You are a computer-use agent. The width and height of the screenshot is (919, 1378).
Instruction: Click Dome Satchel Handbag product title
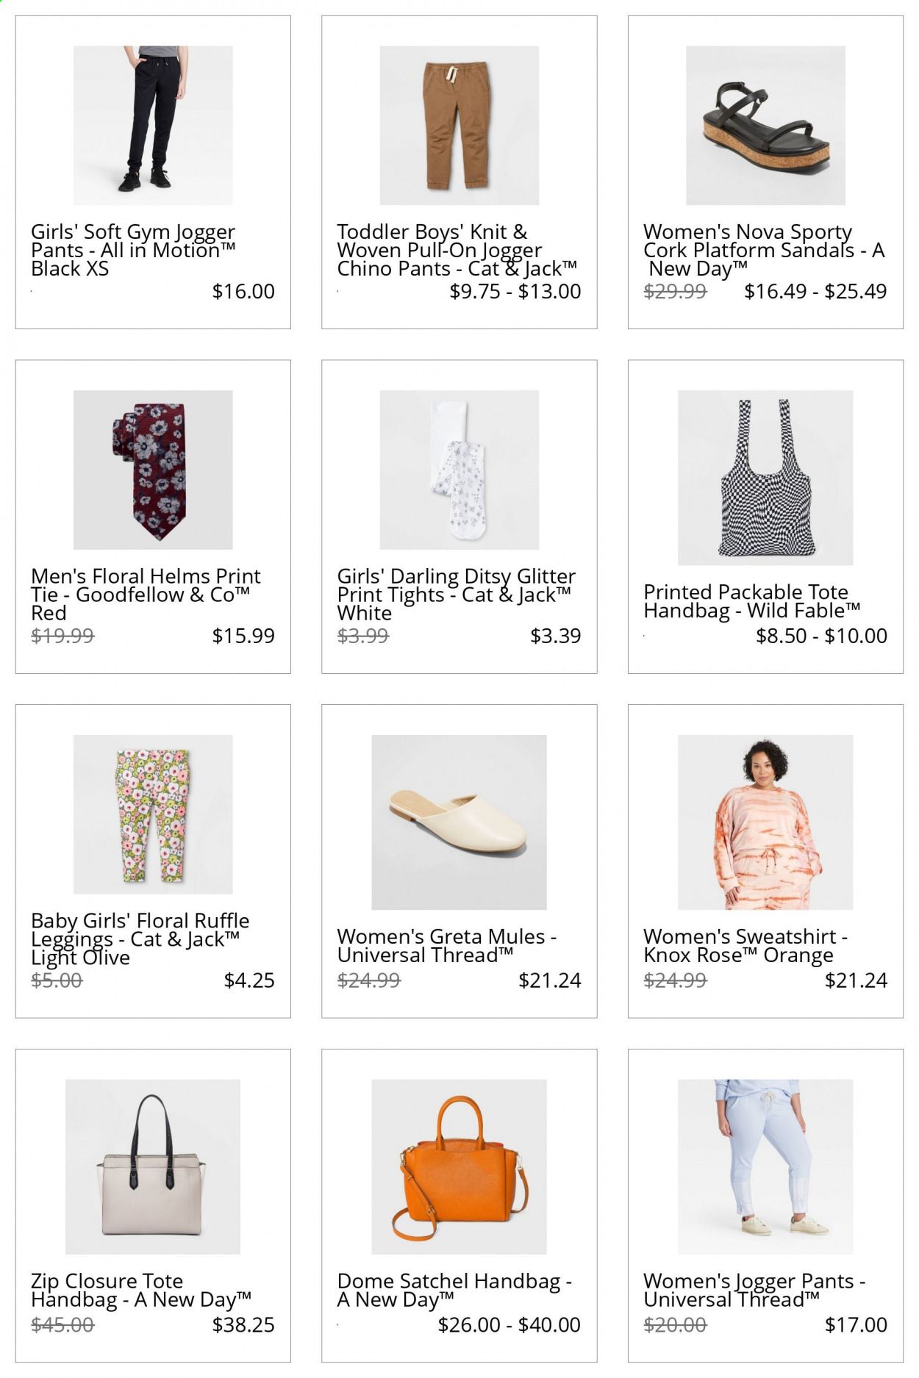coord(454,1291)
